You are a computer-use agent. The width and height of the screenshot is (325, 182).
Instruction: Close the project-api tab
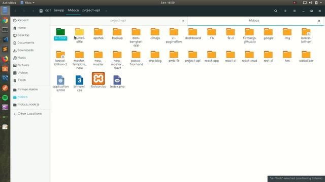tap(183, 21)
